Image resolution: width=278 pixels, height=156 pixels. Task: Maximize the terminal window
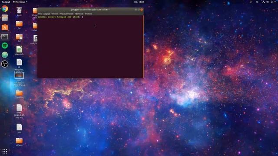139,10
